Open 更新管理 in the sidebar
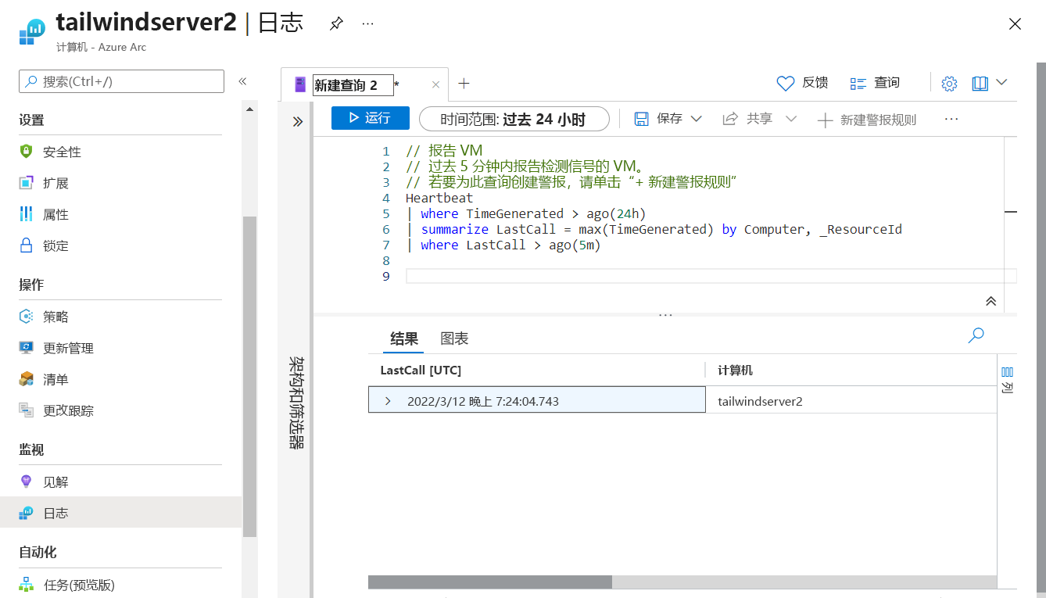This screenshot has width=1046, height=598. 68,348
